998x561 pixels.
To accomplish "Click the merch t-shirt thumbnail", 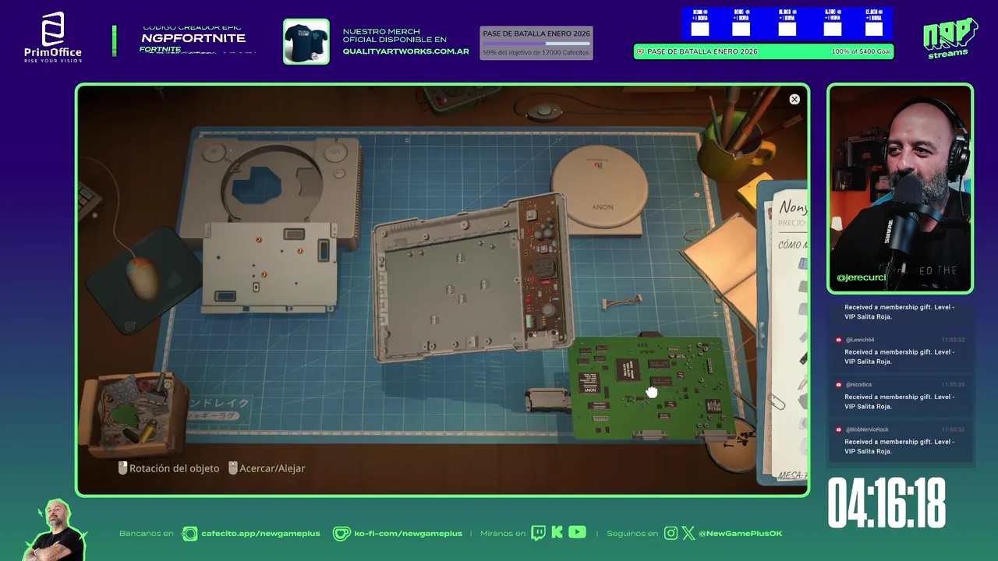I will click(306, 41).
